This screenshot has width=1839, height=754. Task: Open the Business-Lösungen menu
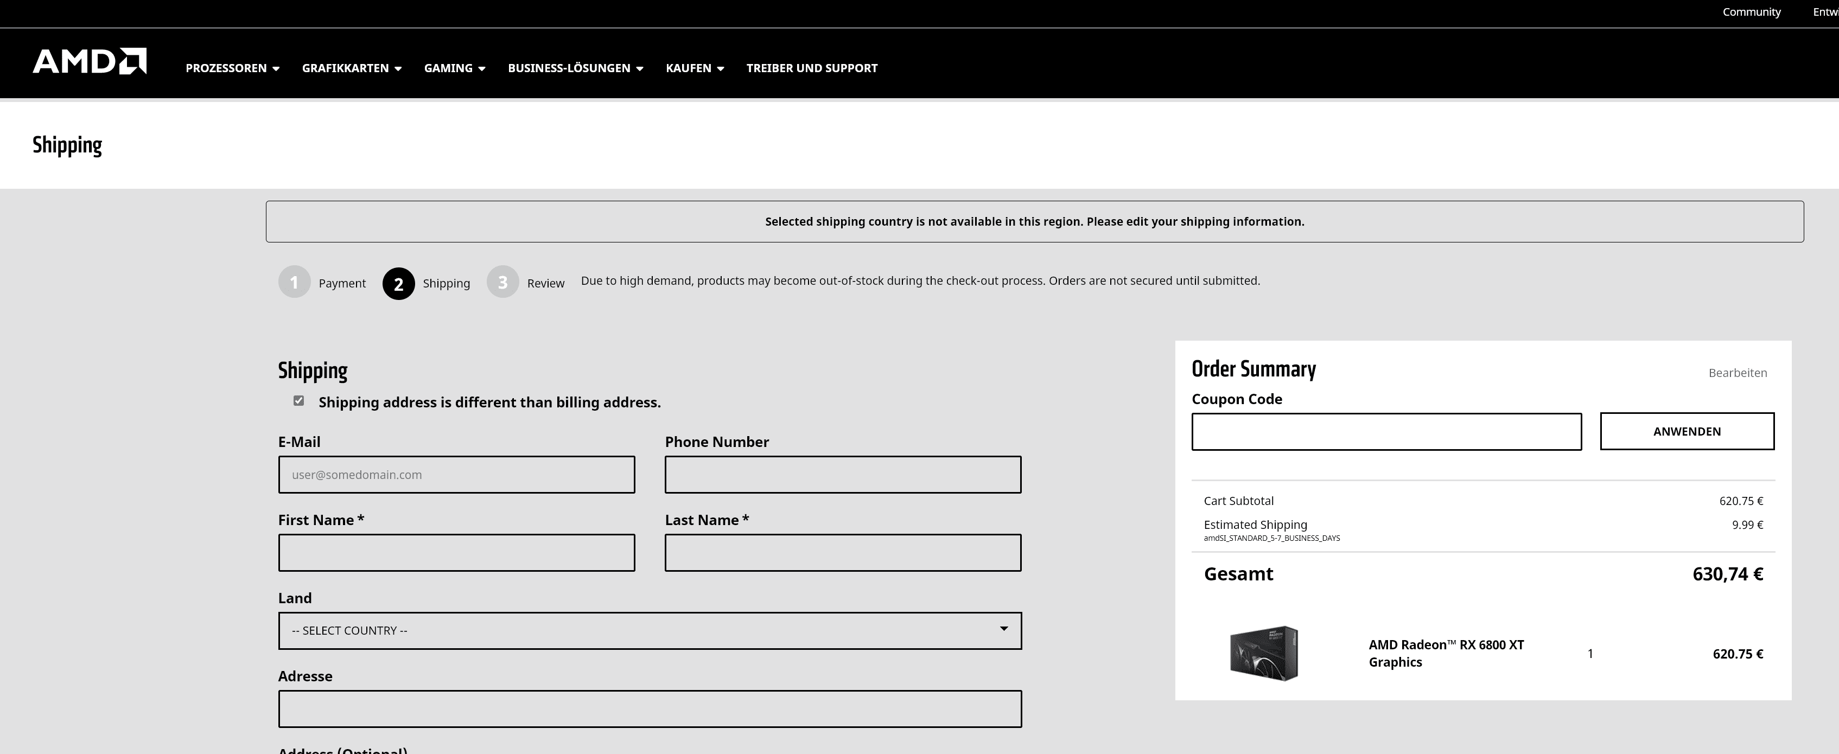575,68
